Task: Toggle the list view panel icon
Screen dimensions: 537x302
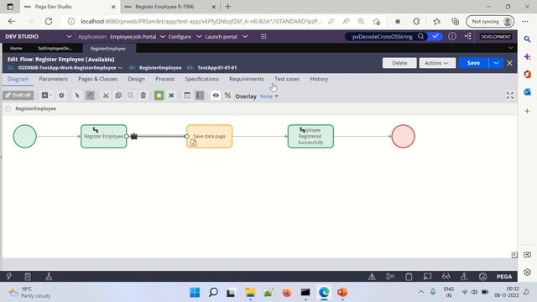Action: 200,96
